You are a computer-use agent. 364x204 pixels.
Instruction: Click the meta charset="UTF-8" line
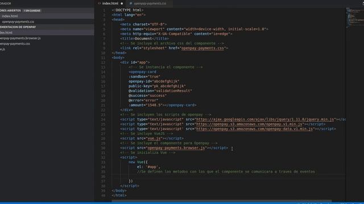click(x=143, y=24)
